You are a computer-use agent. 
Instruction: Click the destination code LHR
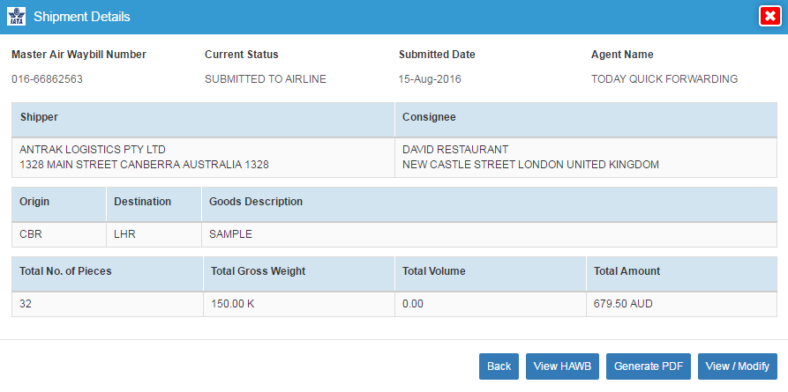click(124, 234)
